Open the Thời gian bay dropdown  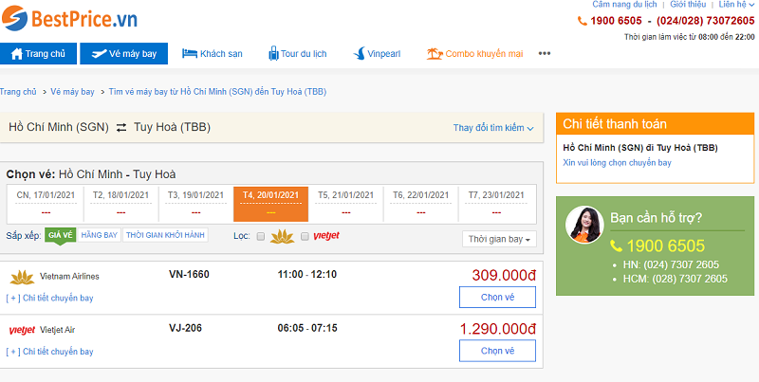point(499,239)
